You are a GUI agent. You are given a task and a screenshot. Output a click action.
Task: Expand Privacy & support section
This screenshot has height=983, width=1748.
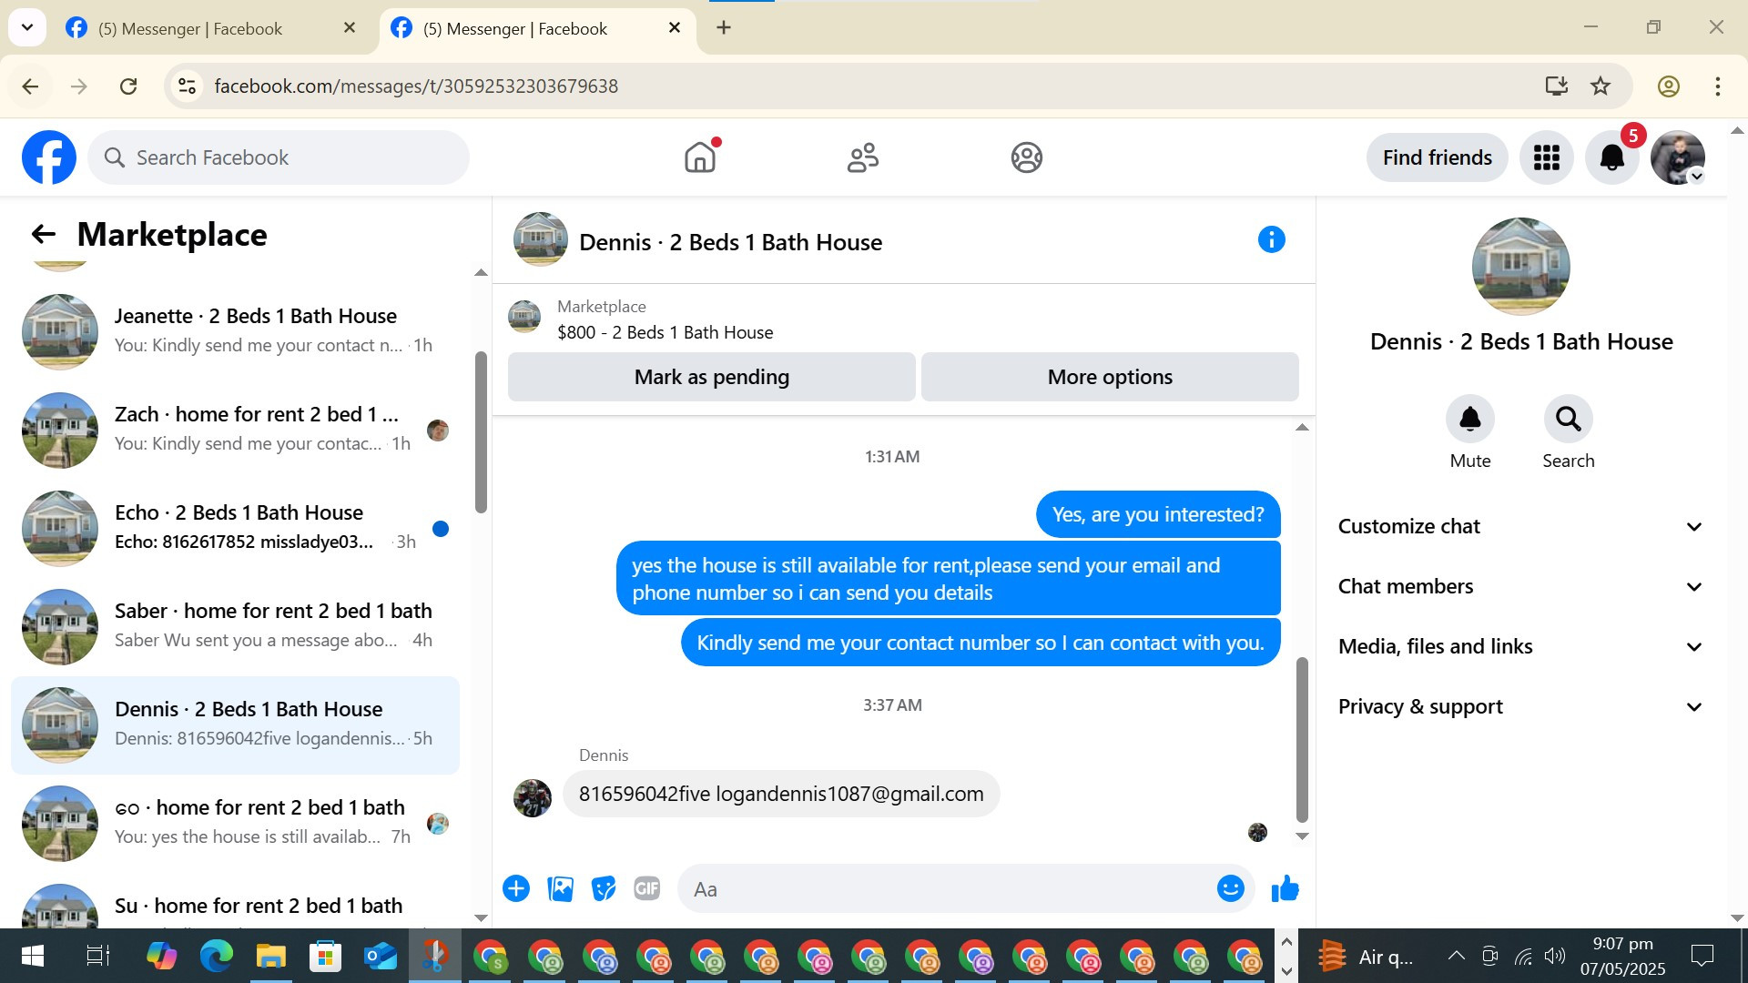[1519, 707]
